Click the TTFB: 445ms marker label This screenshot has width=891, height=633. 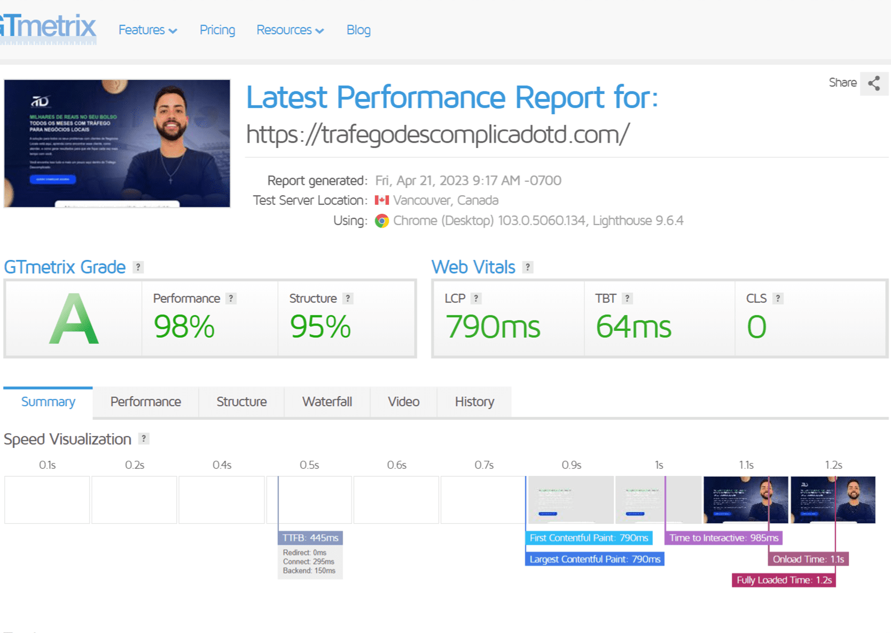tap(310, 538)
